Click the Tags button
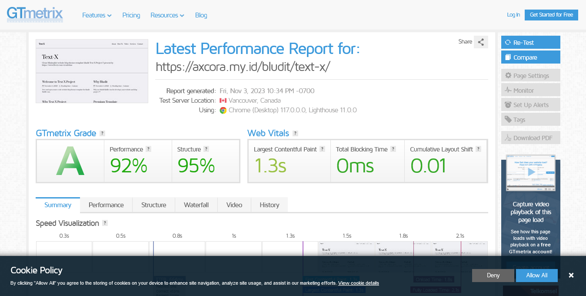Screen dimensions: 586x296 [x=531, y=119]
